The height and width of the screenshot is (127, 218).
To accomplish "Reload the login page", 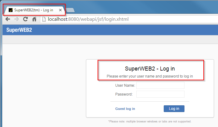I will [x=26, y=19].
